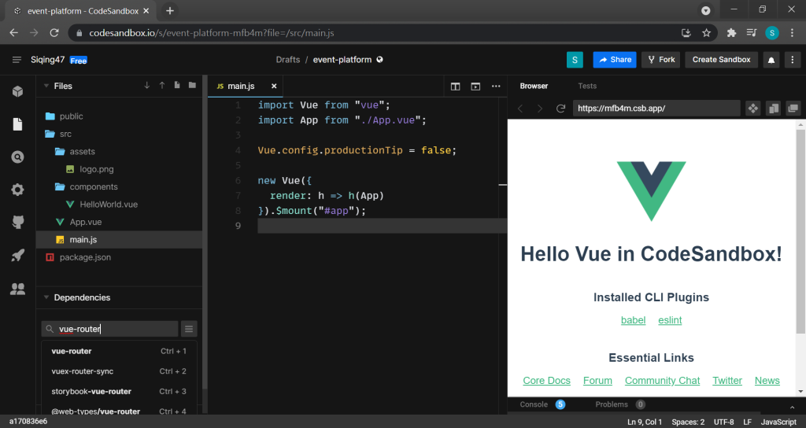
Task: Click the preview URL field
Action: (x=656, y=109)
